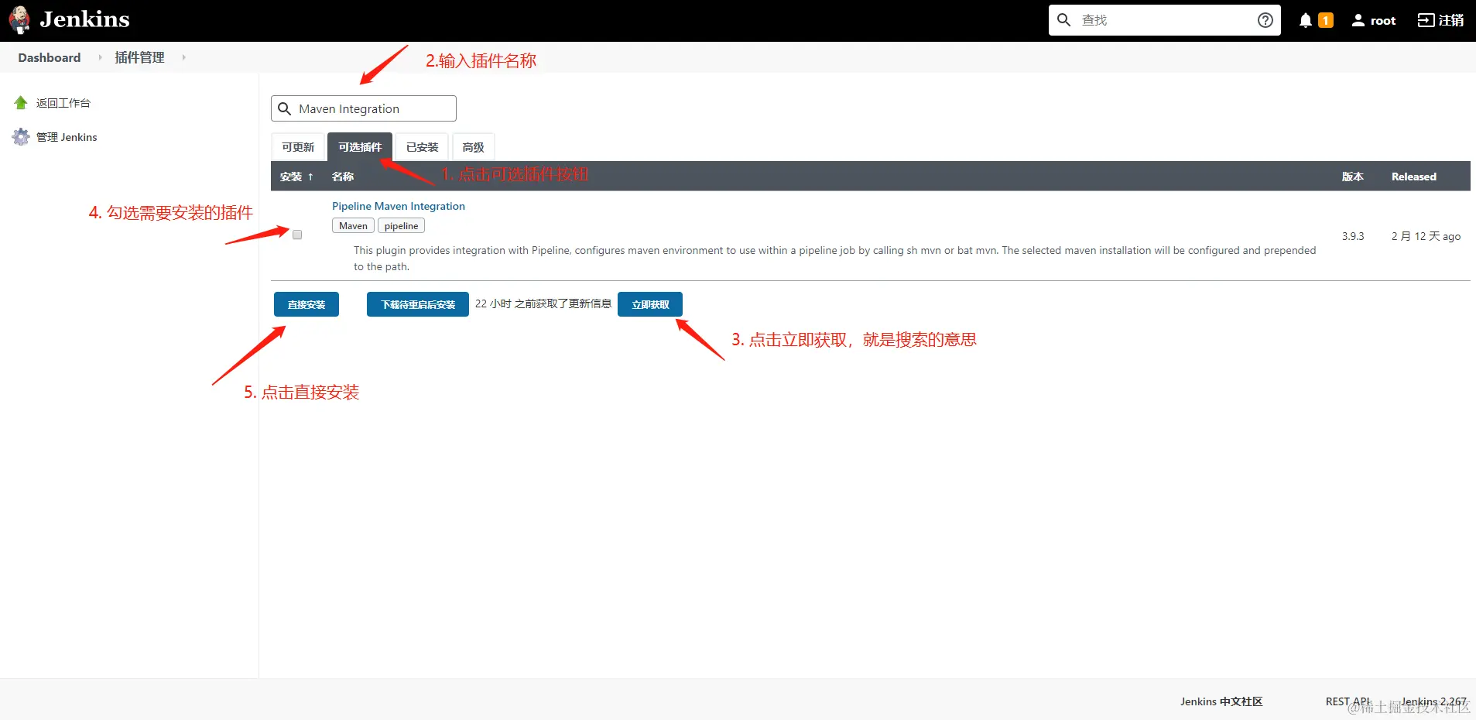1476x720 pixels.
Task: Click the 直接安装 button
Action: point(307,304)
